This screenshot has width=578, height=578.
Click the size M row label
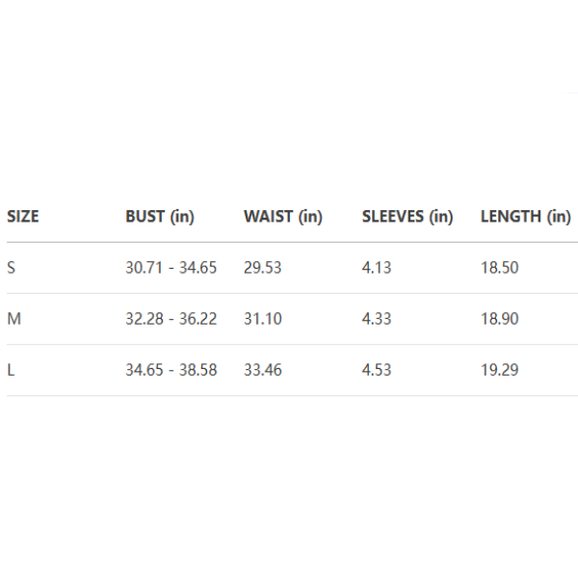click(13, 319)
